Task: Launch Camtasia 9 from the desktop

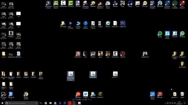Action: [x=70, y=4]
